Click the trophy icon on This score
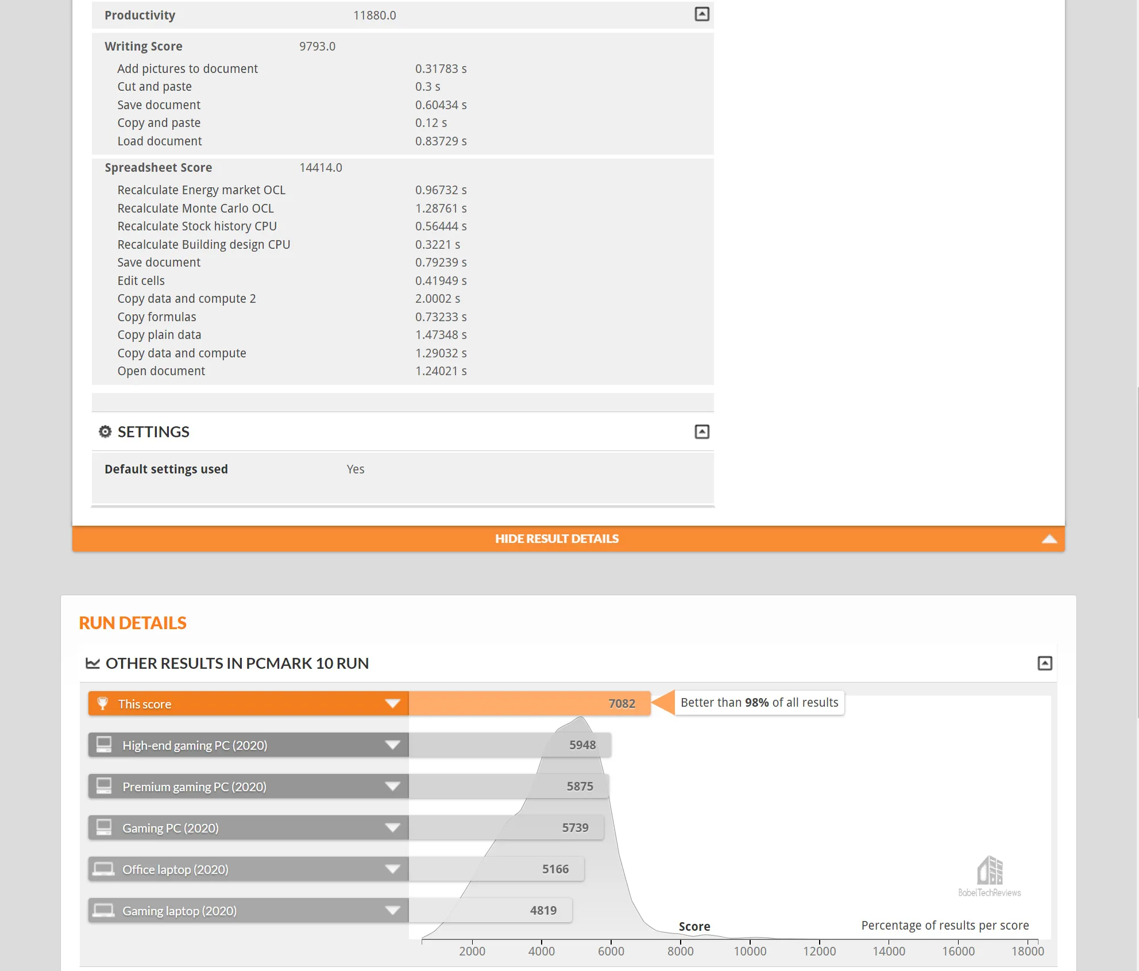Viewport: 1139px width, 971px height. [103, 703]
